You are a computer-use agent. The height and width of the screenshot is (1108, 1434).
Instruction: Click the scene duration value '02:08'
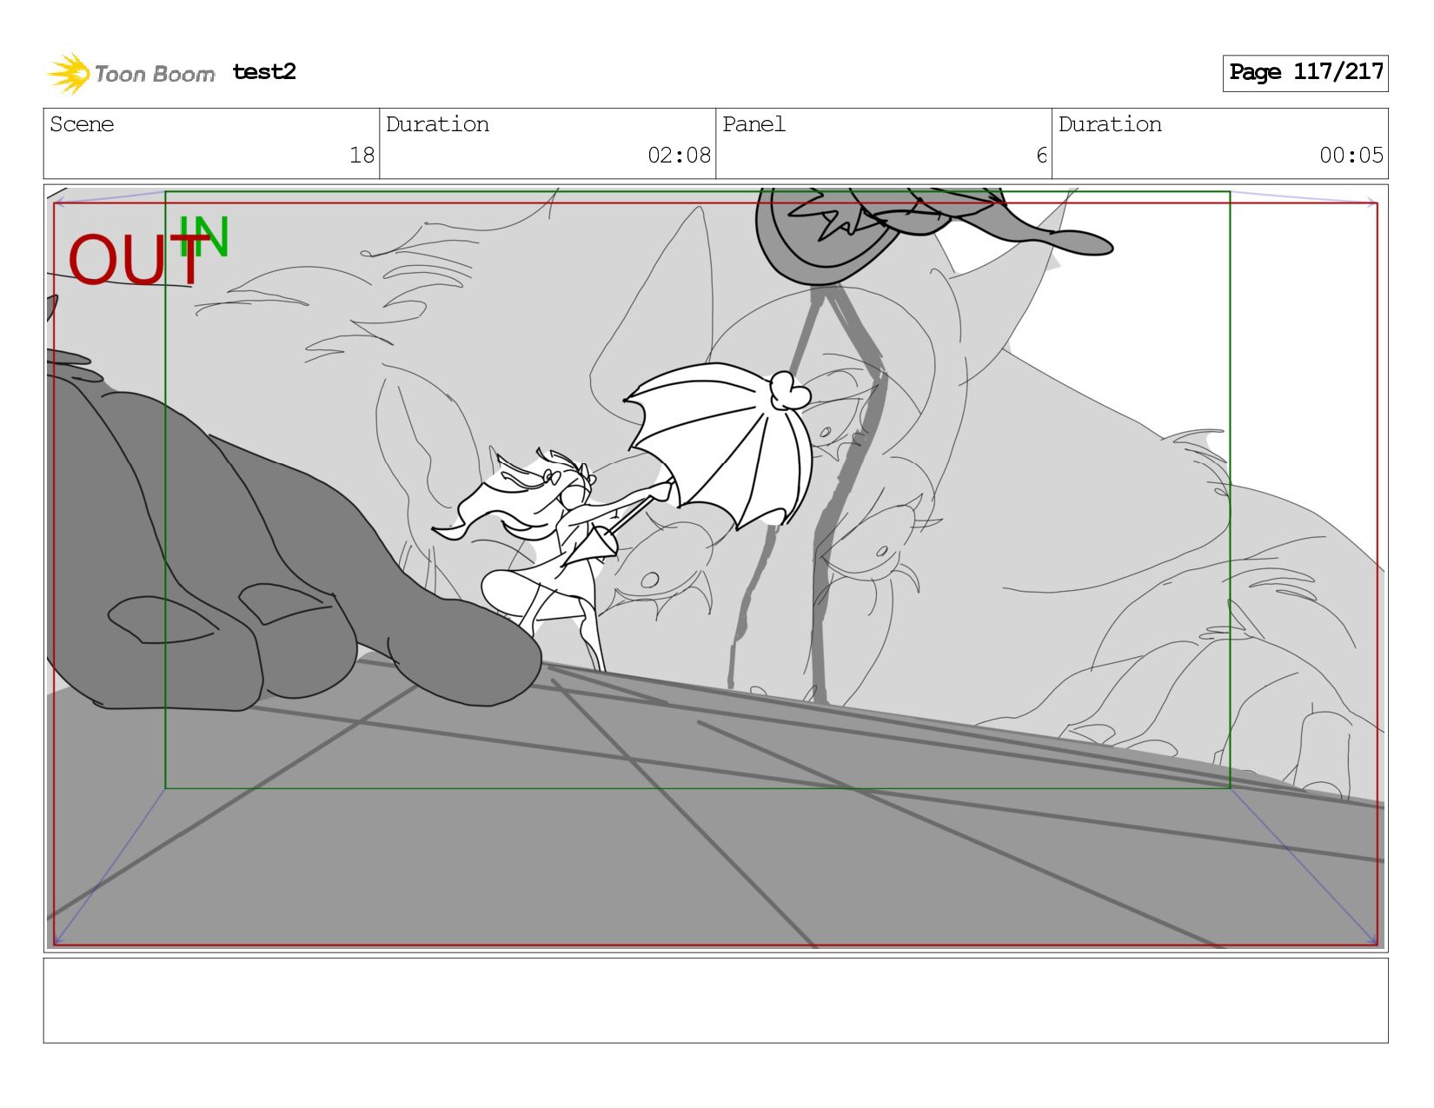click(679, 156)
